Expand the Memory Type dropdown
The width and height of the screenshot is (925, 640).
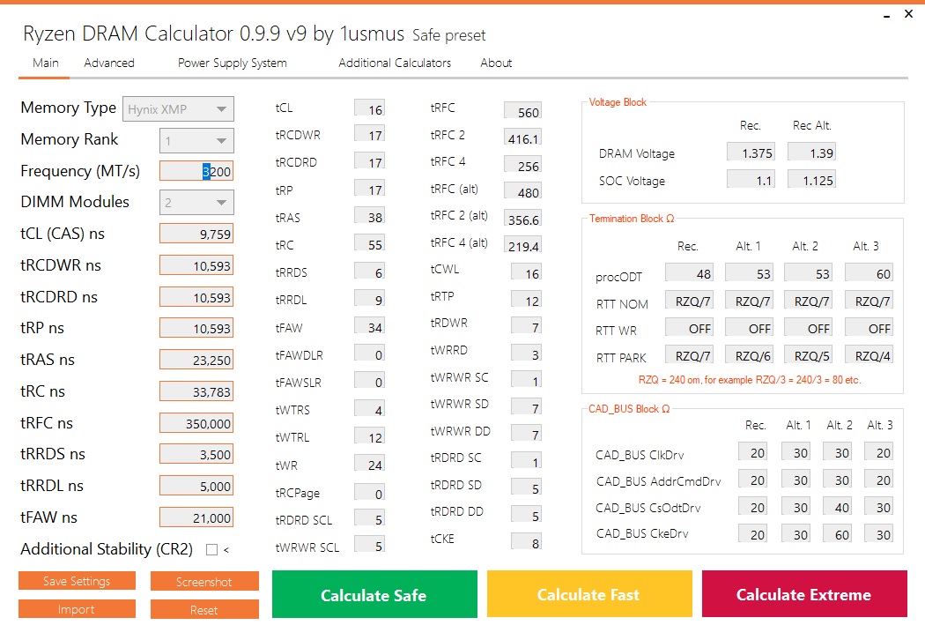click(178, 109)
